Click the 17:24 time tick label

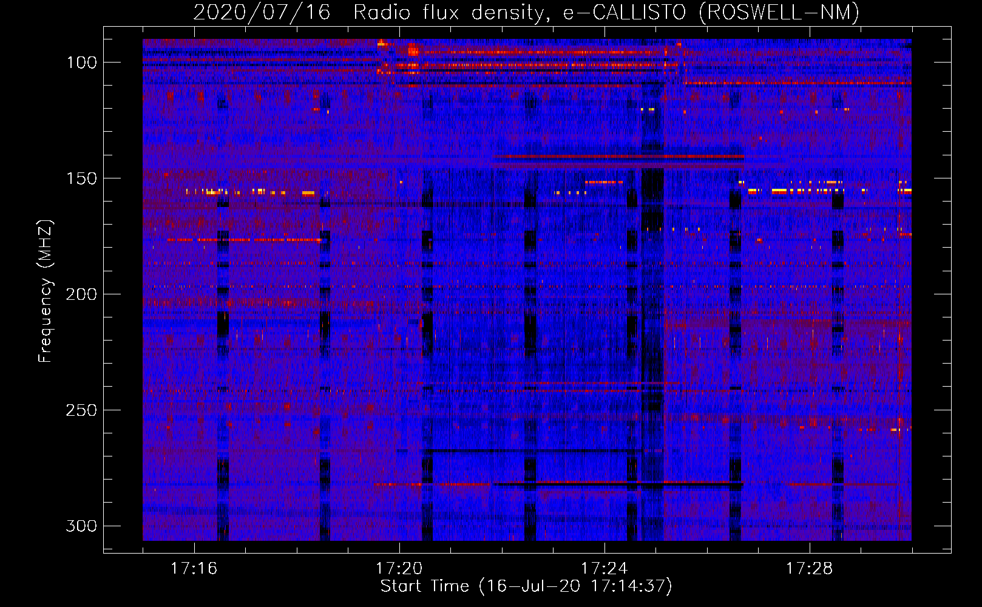(x=604, y=568)
